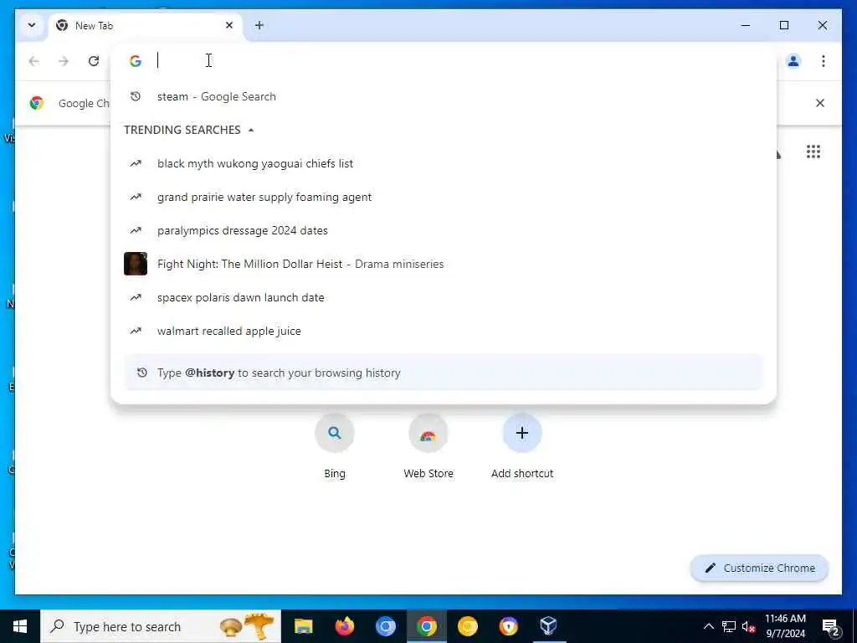The image size is (857, 643).
Task: Close the New Tab tab
Action: pyautogui.click(x=229, y=25)
